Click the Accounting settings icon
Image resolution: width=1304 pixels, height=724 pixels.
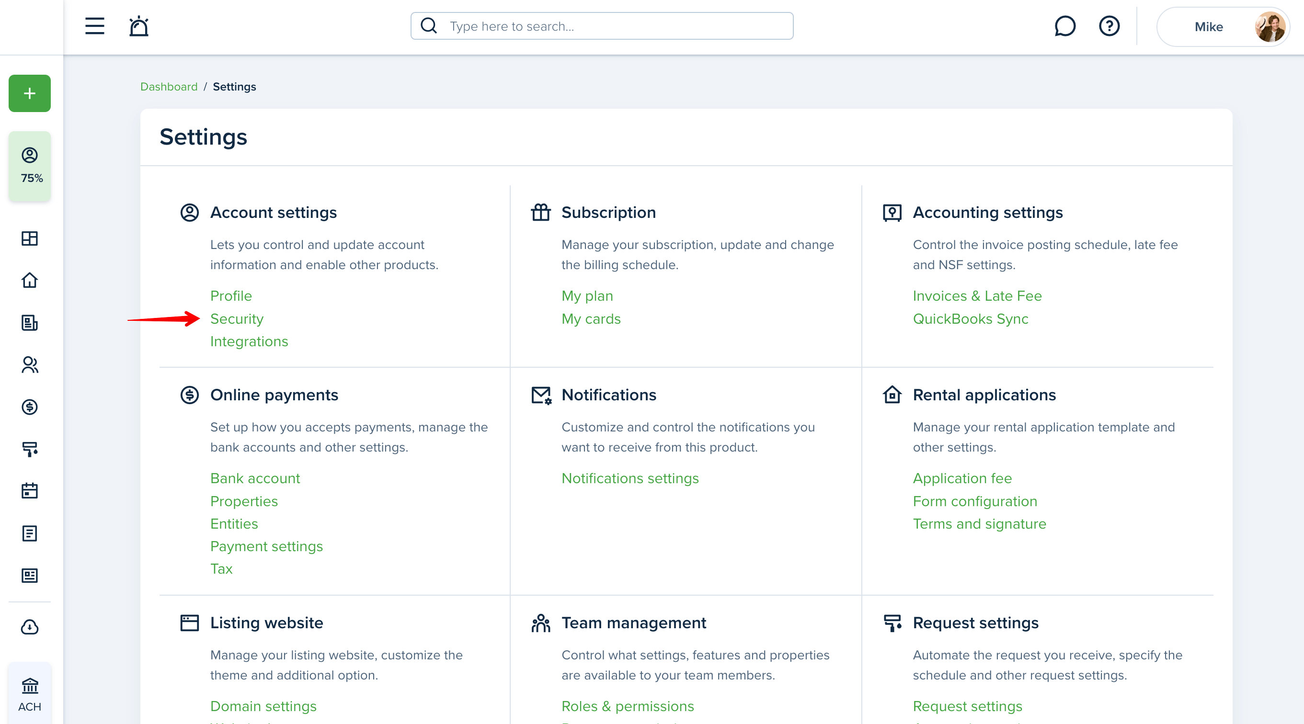tap(892, 213)
